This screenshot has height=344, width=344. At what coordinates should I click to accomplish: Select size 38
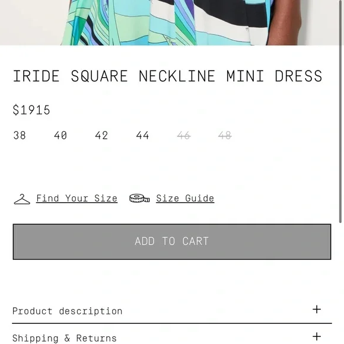point(20,135)
